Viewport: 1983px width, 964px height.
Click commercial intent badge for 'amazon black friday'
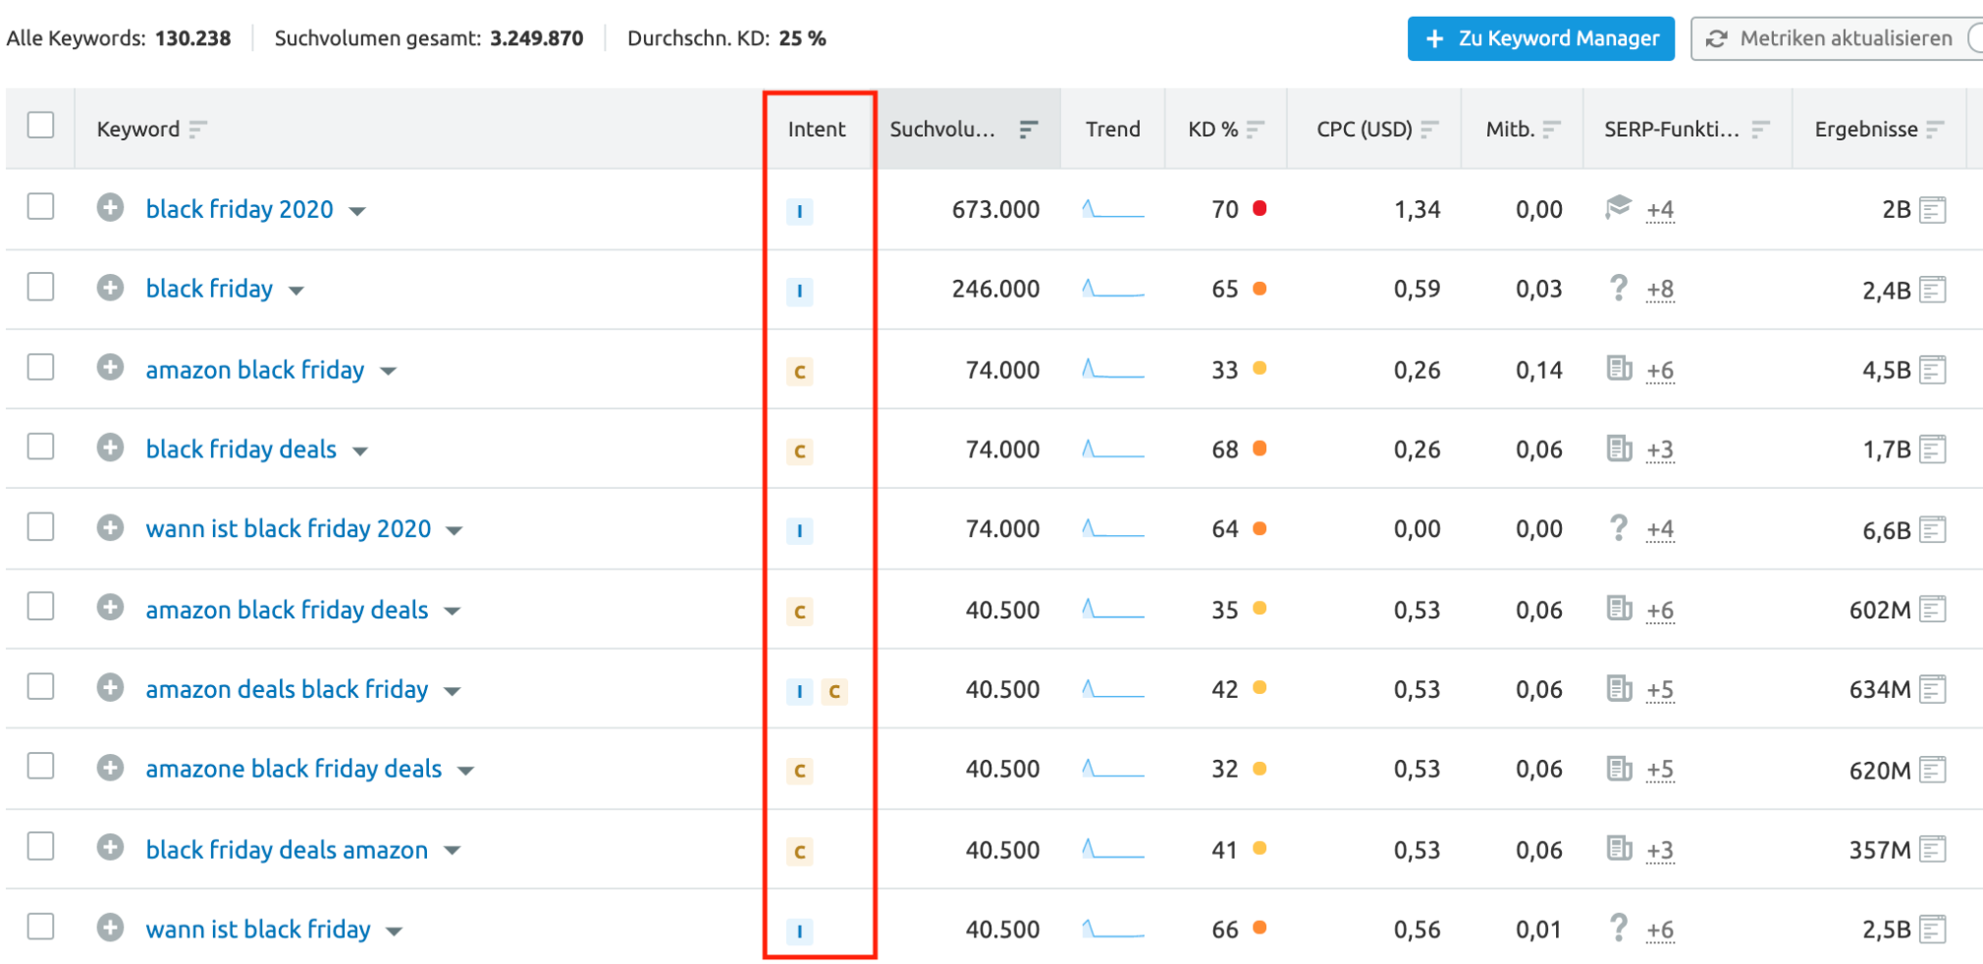pos(800,372)
